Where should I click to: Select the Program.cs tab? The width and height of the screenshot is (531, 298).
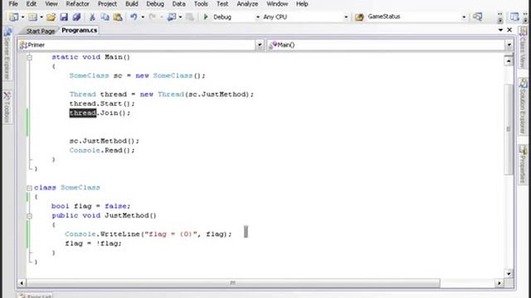pos(80,30)
